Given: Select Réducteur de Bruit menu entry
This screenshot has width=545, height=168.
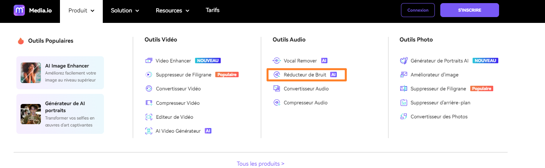Looking at the screenshot, I should pyautogui.click(x=304, y=75).
